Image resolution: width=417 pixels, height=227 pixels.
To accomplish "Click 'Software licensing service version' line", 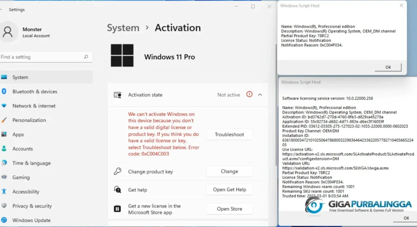I will coord(327,98).
